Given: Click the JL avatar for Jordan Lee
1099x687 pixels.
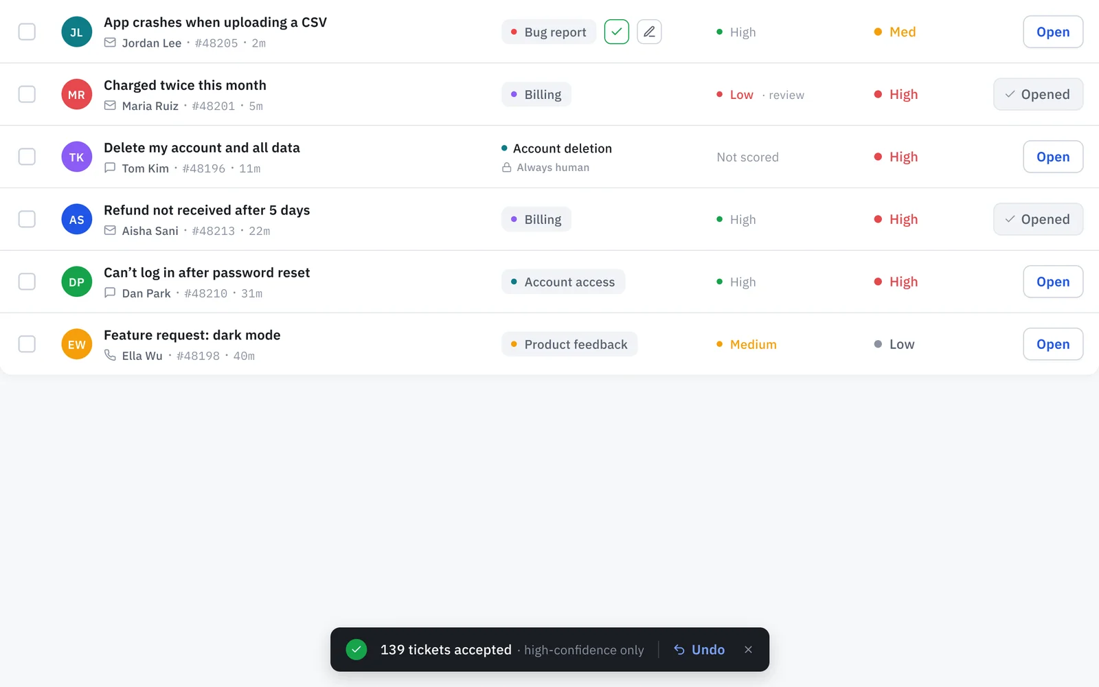Looking at the screenshot, I should click(x=76, y=32).
